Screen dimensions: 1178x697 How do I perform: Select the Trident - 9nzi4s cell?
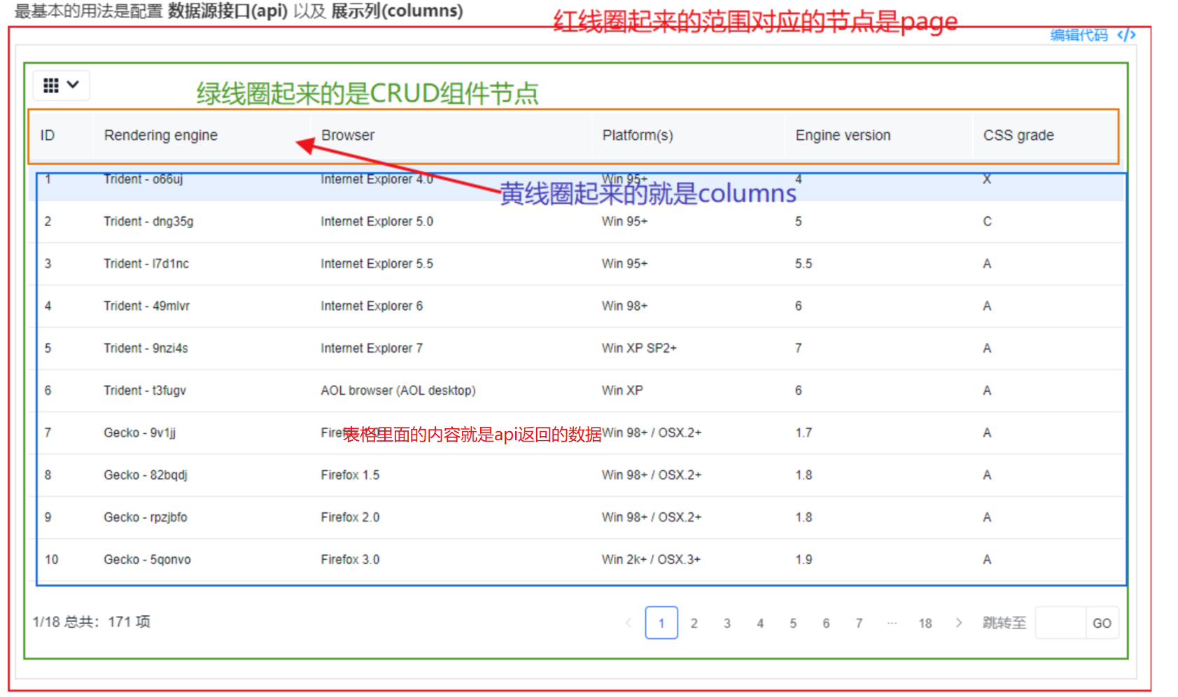click(146, 348)
